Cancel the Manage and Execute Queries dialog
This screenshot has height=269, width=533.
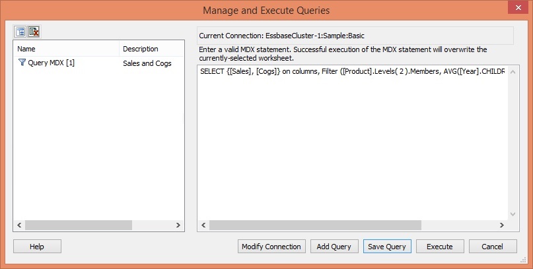click(x=493, y=247)
